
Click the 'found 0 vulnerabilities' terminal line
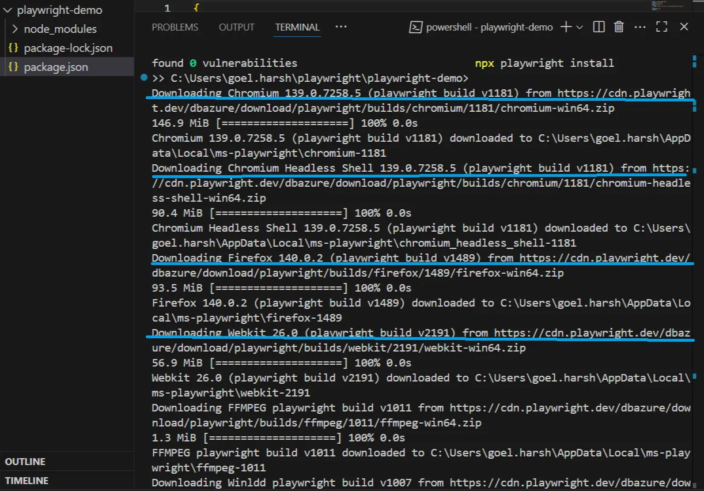click(x=225, y=63)
